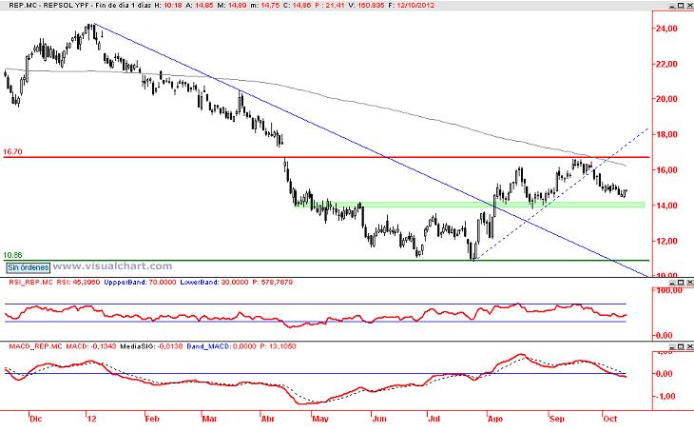Click the 'Jul' month label on time axis
Image resolution: width=694 pixels, height=432 pixels.
click(x=434, y=419)
